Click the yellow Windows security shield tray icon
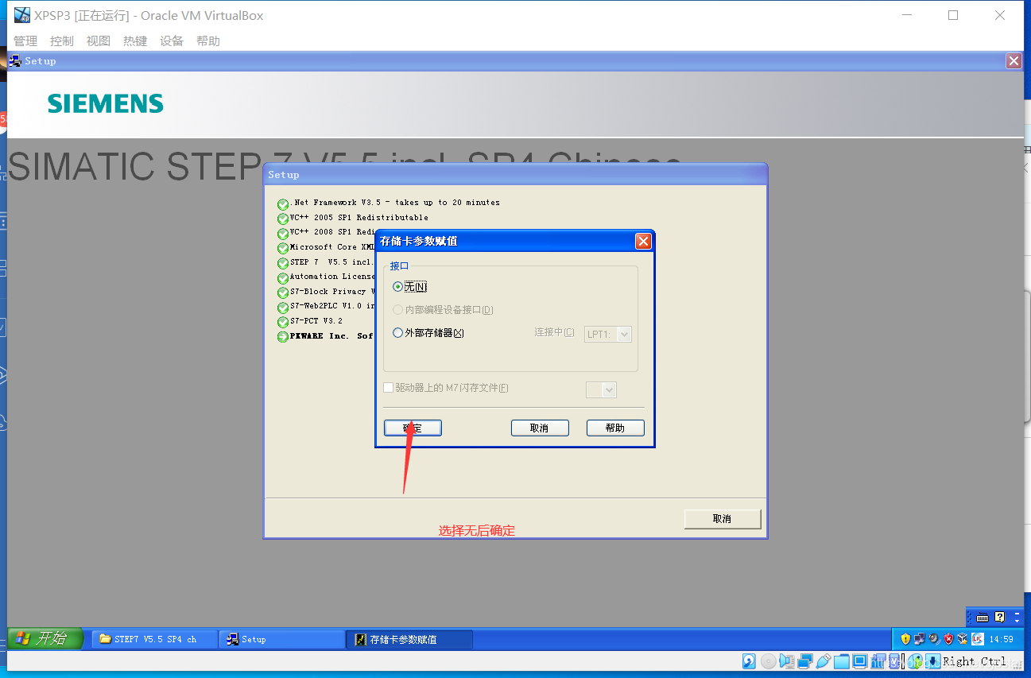 pos(905,639)
